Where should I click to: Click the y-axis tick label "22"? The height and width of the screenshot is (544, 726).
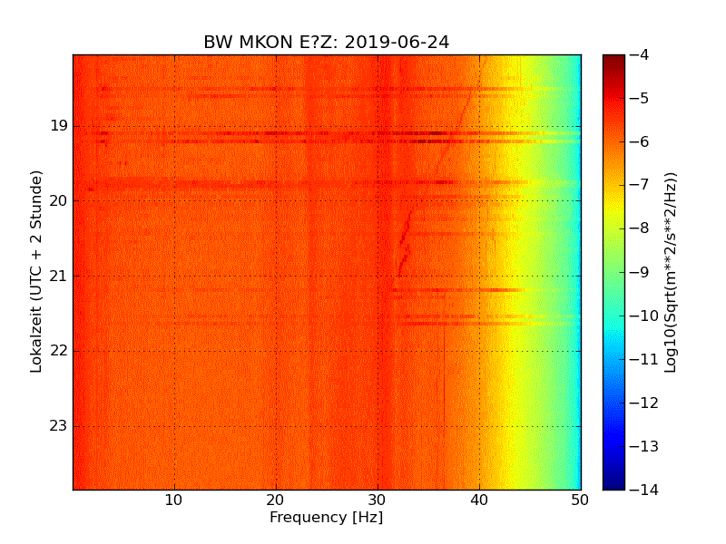tap(59, 351)
